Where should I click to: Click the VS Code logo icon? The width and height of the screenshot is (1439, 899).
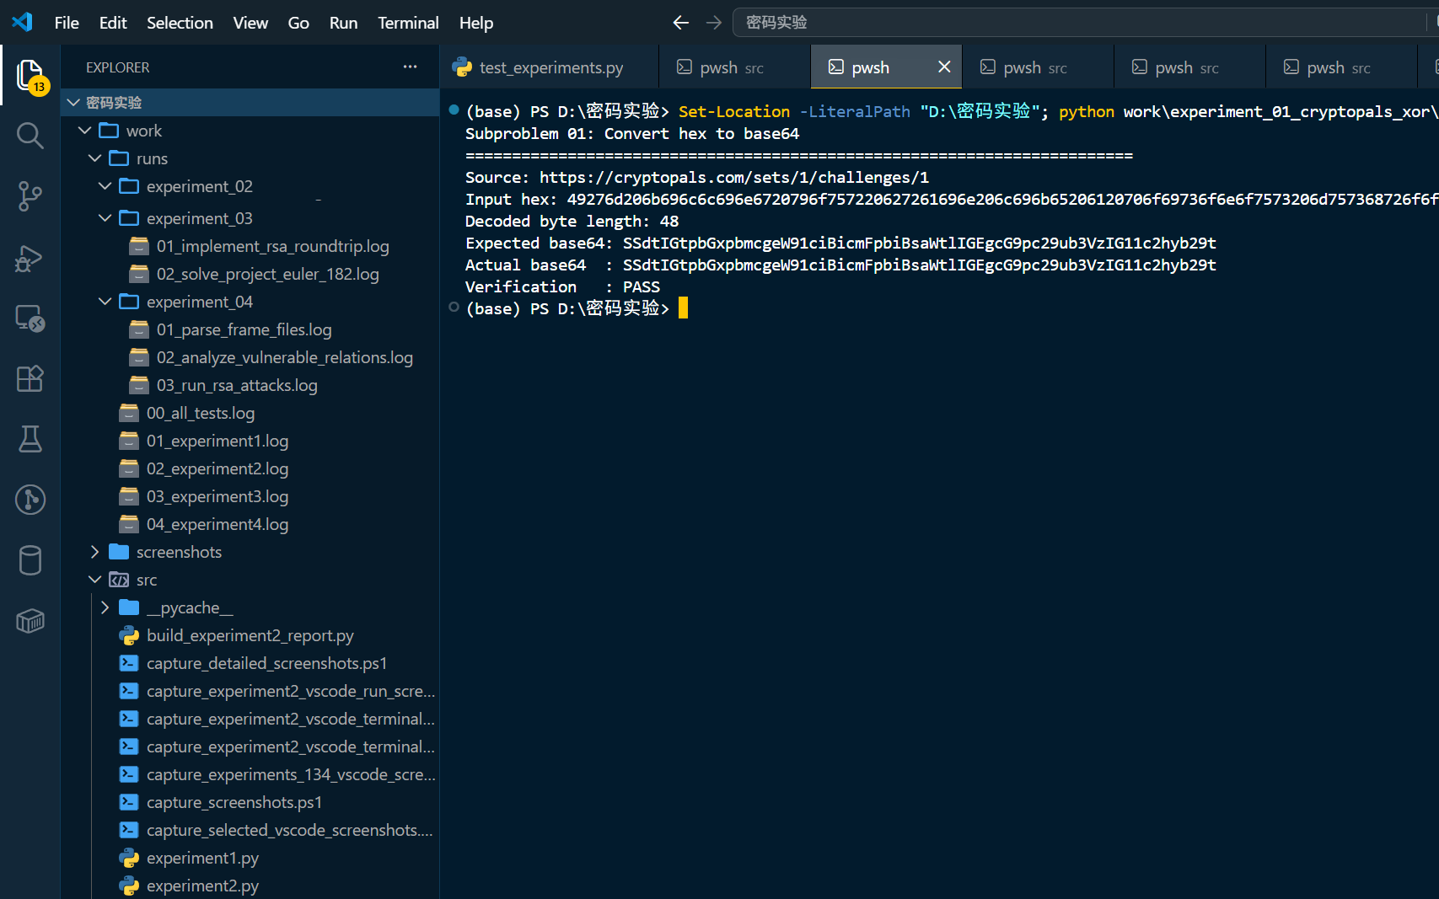pos(22,22)
